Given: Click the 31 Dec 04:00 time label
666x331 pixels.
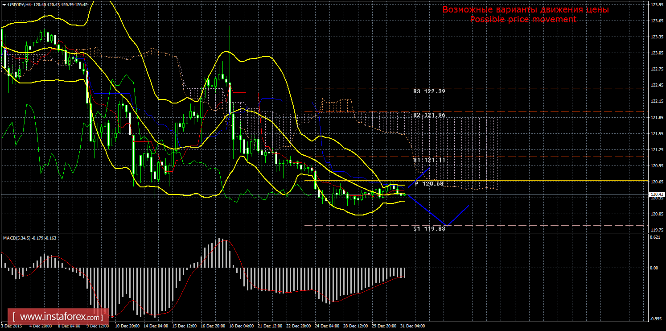Looking at the screenshot, I should pos(413,326).
